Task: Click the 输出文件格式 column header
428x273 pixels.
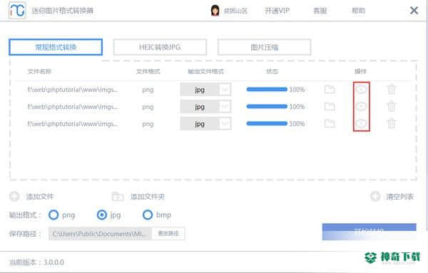Action: (x=206, y=71)
